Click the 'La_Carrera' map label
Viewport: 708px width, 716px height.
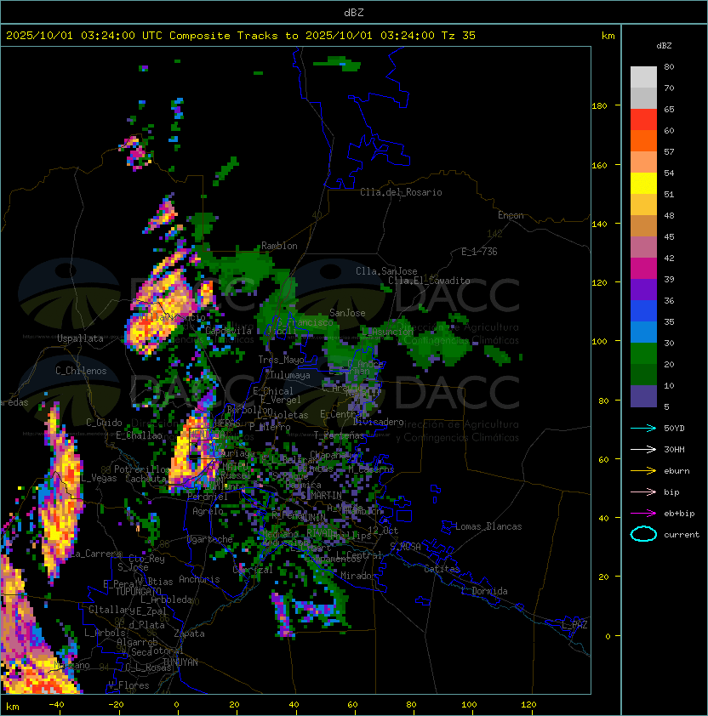click(x=96, y=554)
